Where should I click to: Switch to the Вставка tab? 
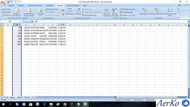click(x=21, y=5)
